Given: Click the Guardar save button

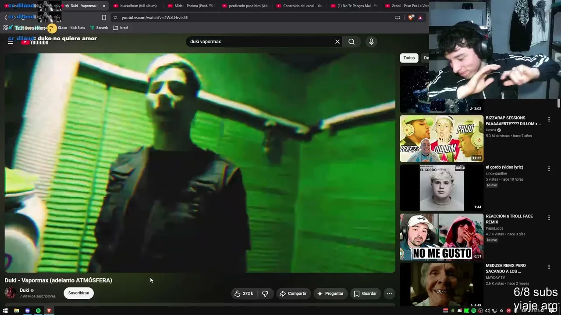Looking at the screenshot, I should coord(365,294).
